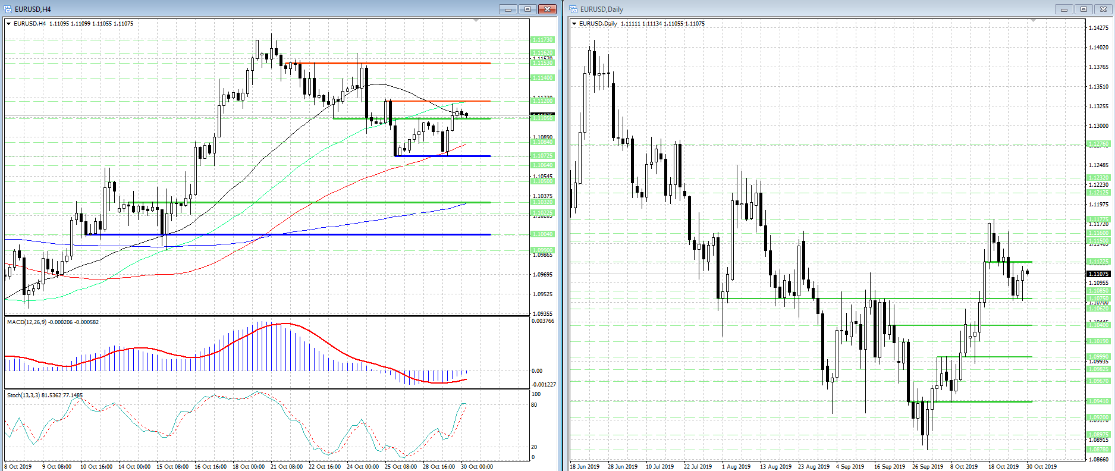
Task: Select the Stoch(13,3,3) indicator label
Action: click(x=45, y=395)
